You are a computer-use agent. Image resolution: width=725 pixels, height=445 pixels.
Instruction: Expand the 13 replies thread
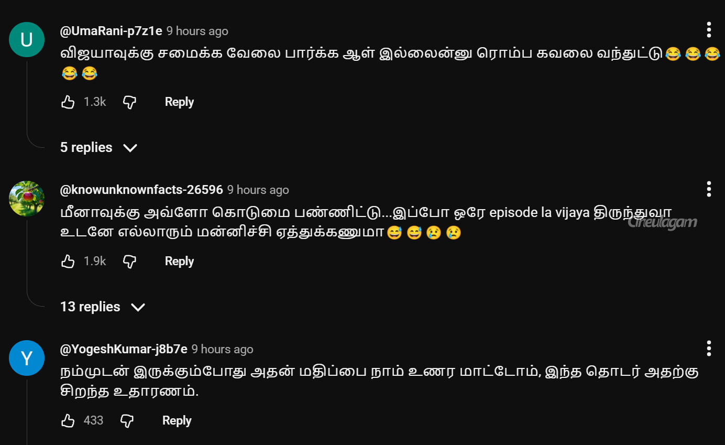point(103,307)
